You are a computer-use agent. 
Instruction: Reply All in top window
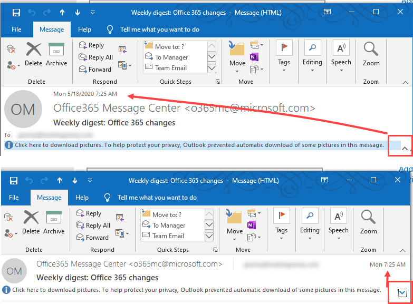coord(96,57)
